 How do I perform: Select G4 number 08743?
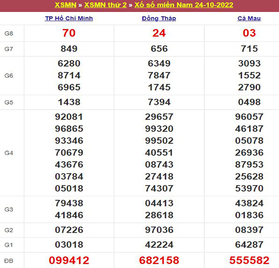pos(159,164)
